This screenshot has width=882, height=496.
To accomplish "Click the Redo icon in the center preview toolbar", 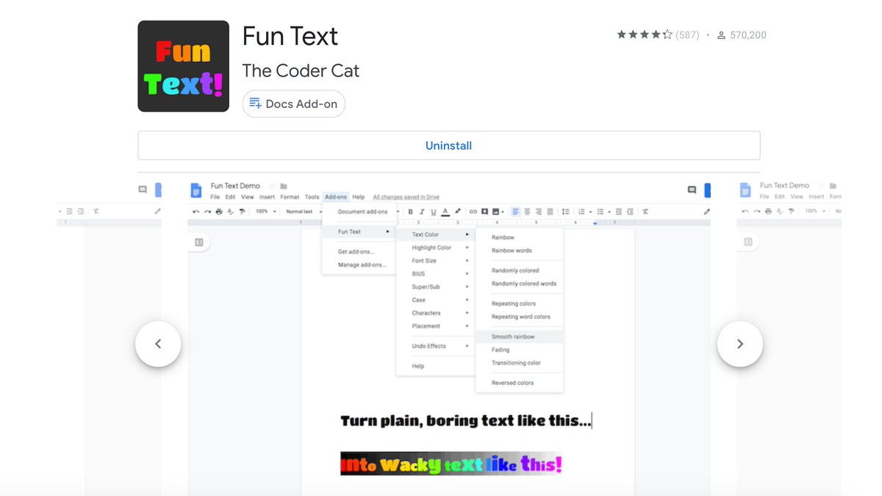I will (x=207, y=212).
